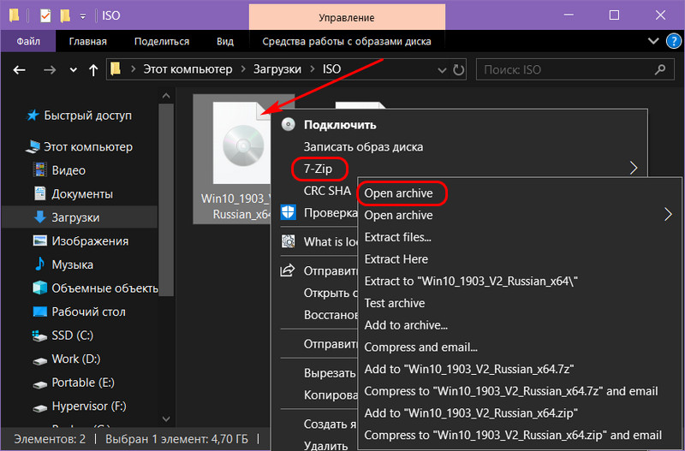Image resolution: width=685 pixels, height=451 pixels.
Task: Select Средства работы с образами диска tab
Action: pyautogui.click(x=347, y=41)
